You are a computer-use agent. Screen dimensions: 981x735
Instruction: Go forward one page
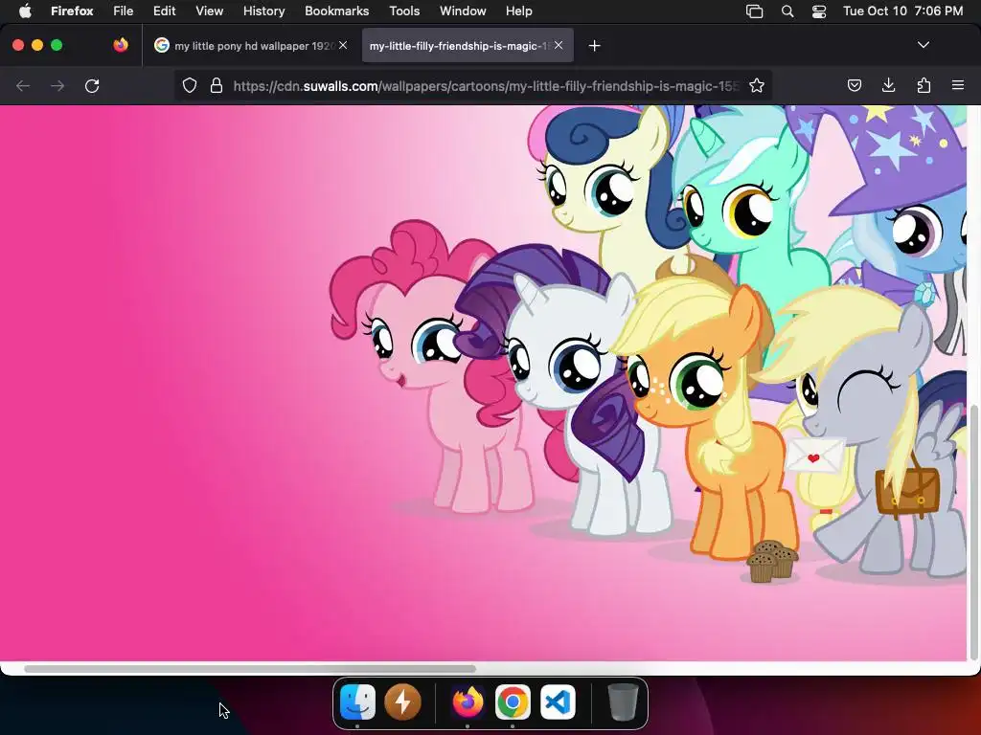[57, 85]
